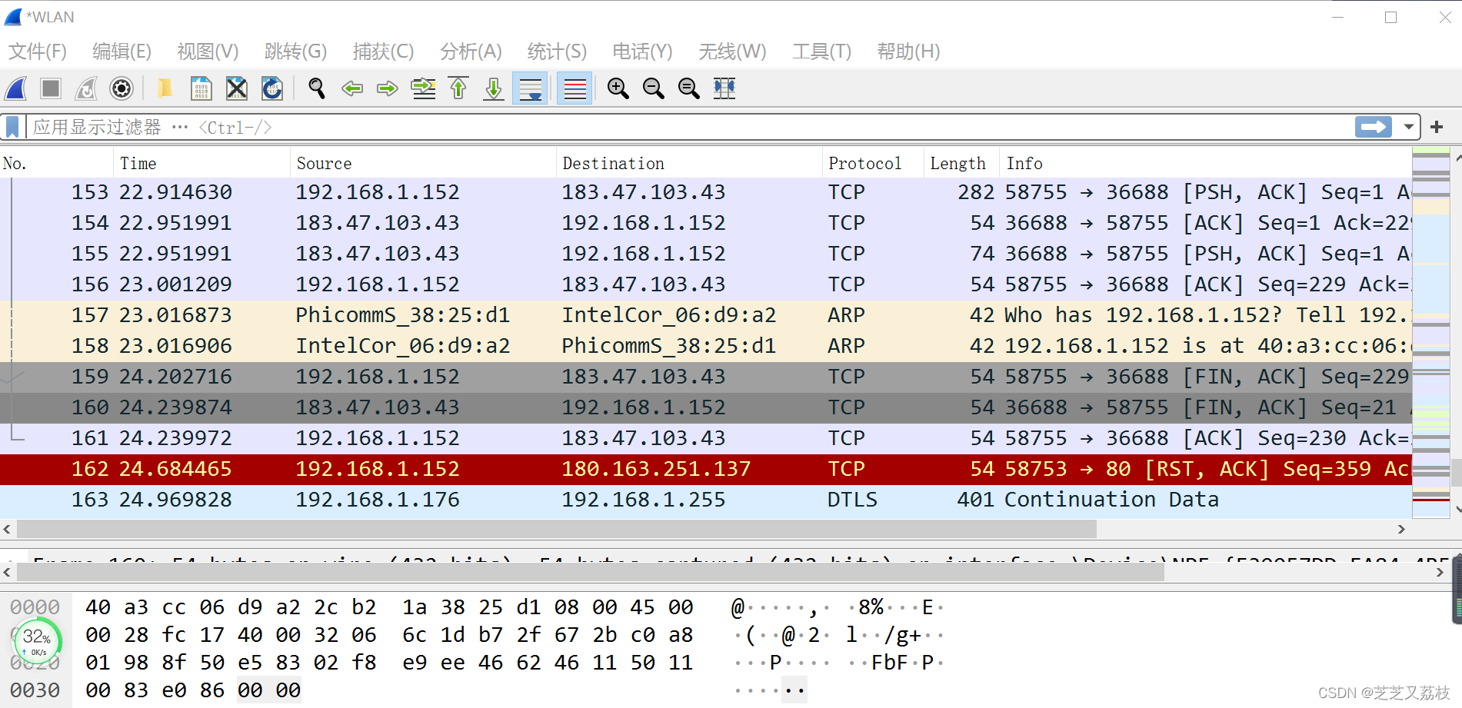
Task: Click the packet list horizontal scrollbar
Action: coord(557,529)
